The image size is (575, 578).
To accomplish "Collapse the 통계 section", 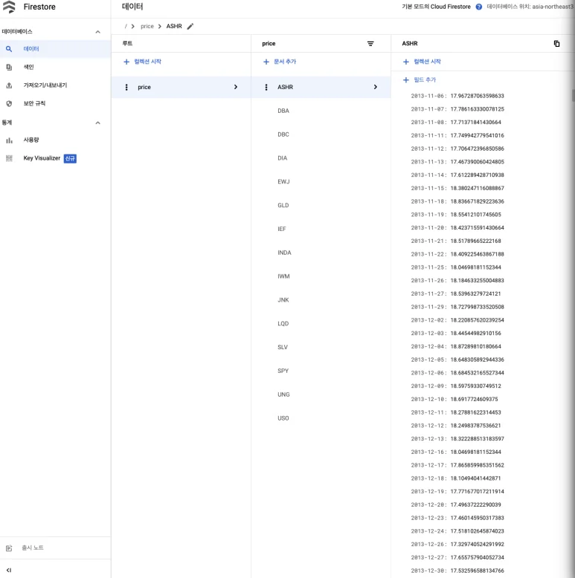I will coord(97,123).
